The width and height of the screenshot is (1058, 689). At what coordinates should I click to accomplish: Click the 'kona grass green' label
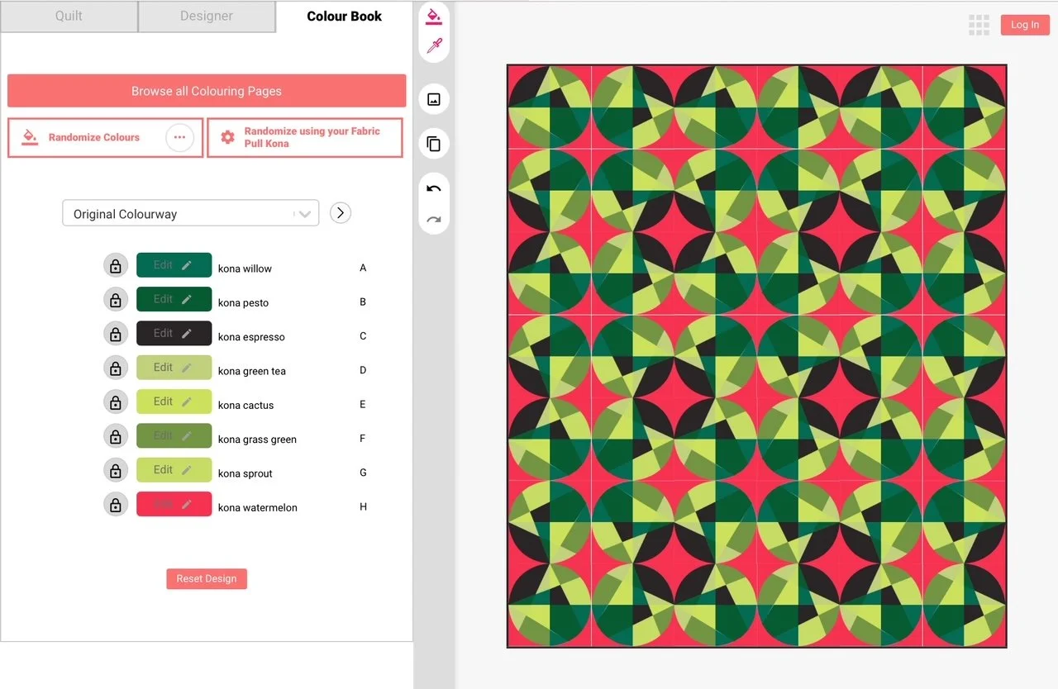coord(257,440)
